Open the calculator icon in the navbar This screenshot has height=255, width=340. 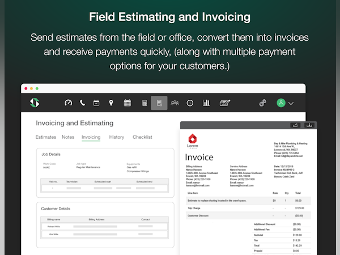click(144, 103)
